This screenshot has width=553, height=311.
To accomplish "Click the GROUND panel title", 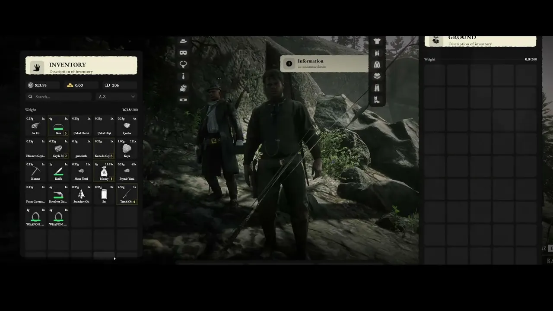I will 462,38.
